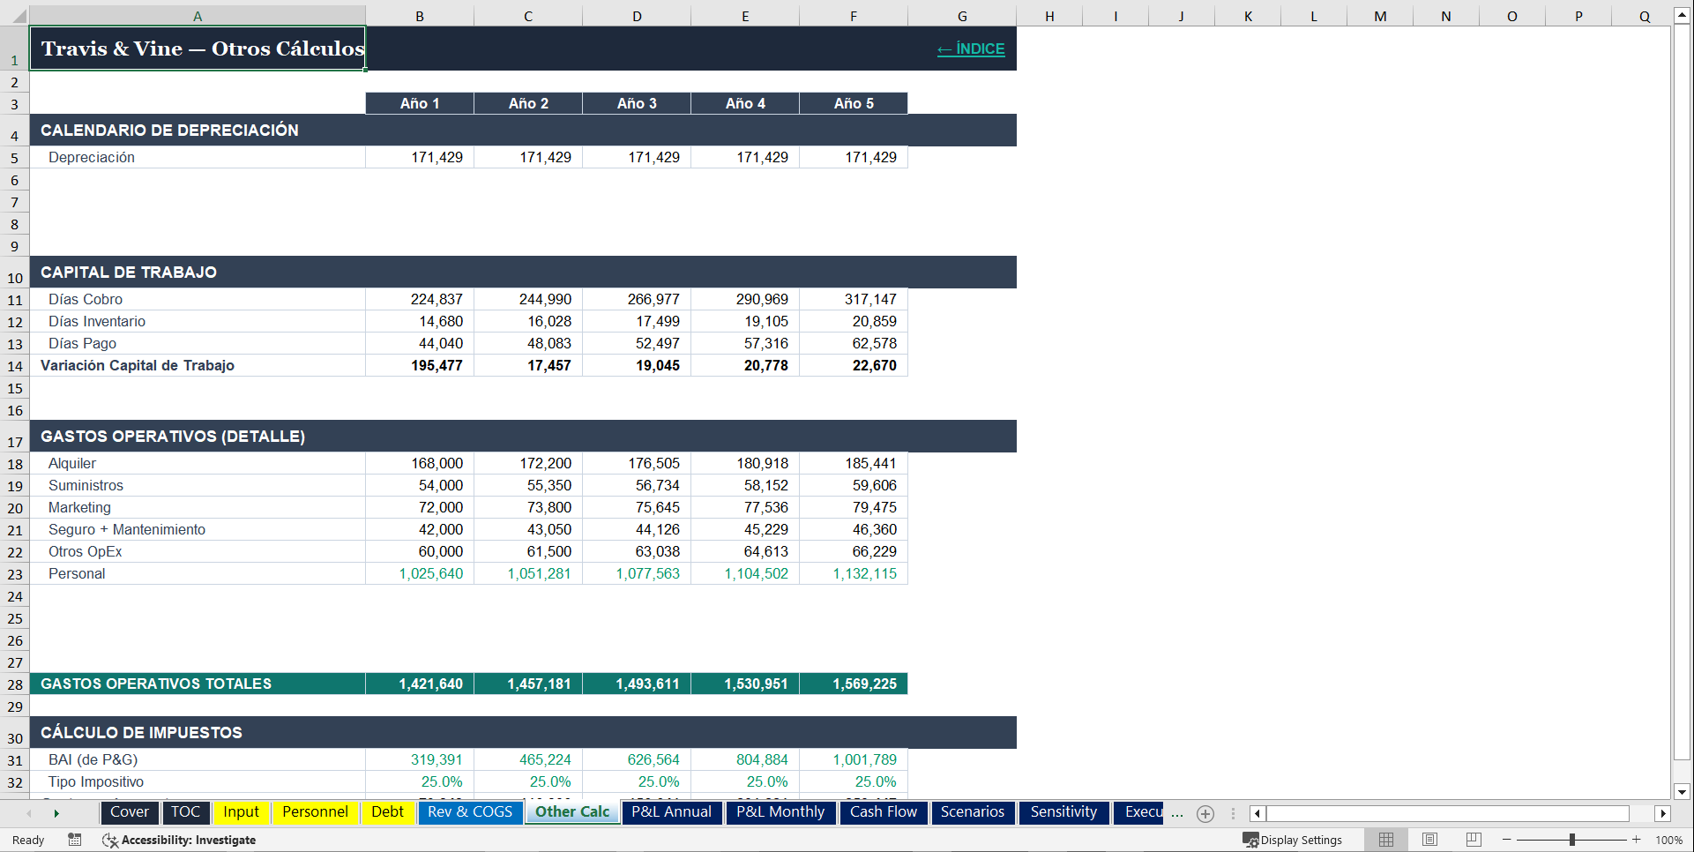Viewport: 1694px width, 852px height.
Task: Select Marketing value 77,536
Action: click(745, 507)
